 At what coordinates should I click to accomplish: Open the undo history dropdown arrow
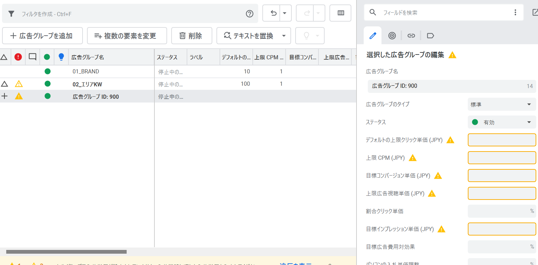tap(285, 13)
